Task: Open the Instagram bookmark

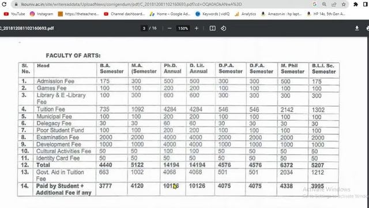Action: point(42,14)
